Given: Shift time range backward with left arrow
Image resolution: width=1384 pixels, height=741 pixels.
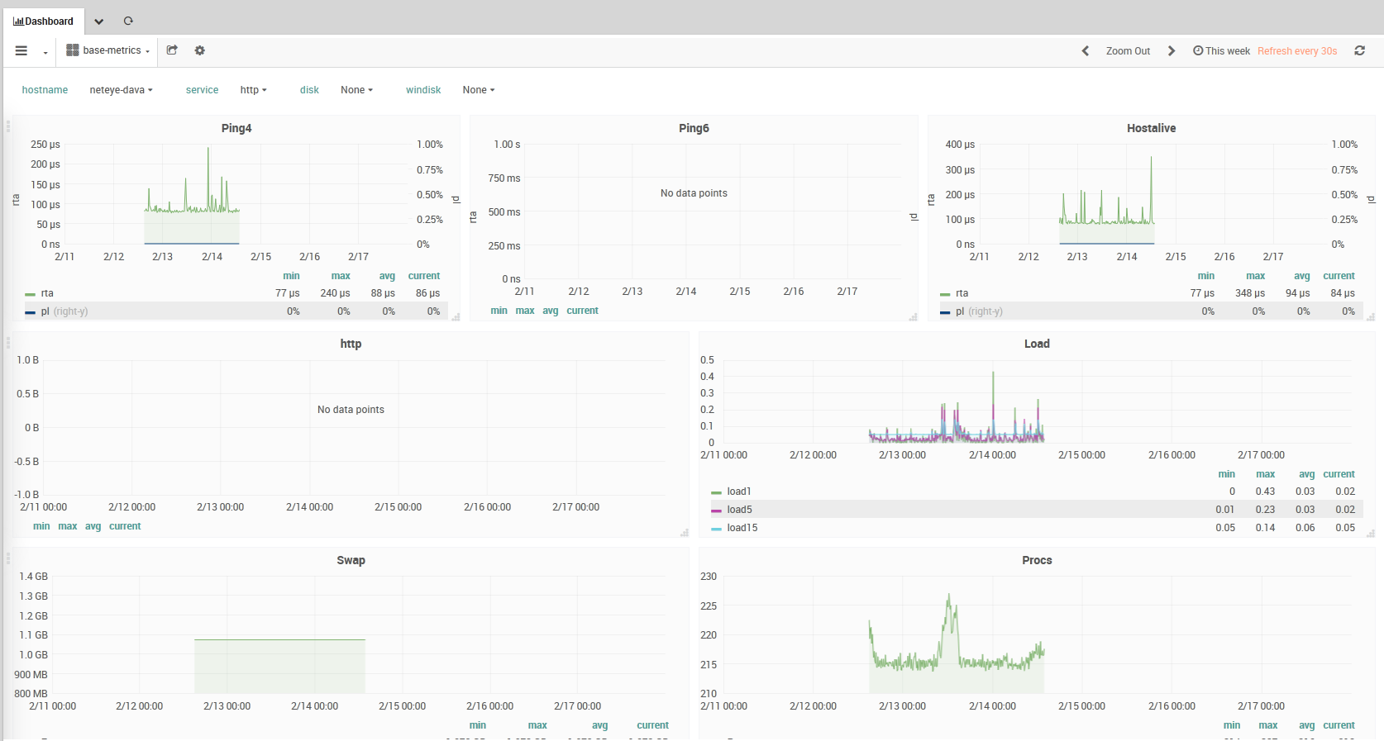Looking at the screenshot, I should (x=1086, y=51).
